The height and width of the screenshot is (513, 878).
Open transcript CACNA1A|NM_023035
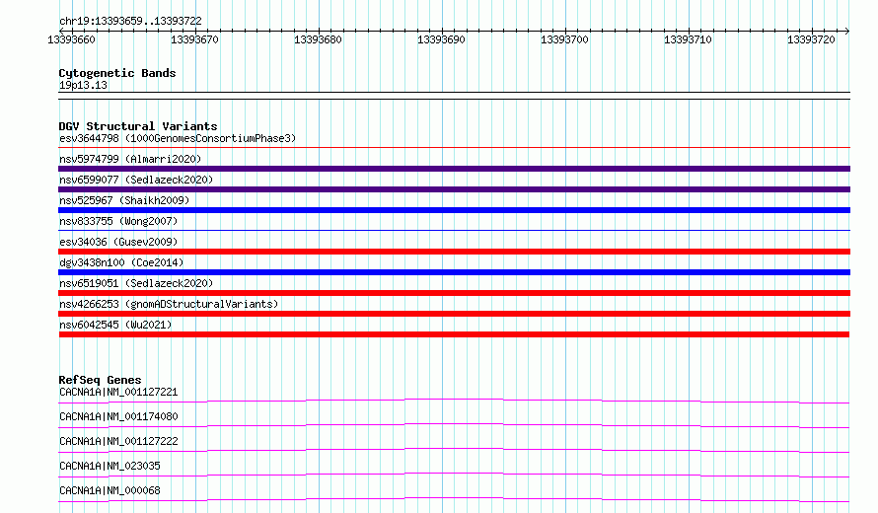110,466
